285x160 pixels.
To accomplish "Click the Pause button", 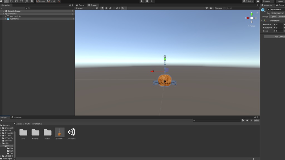I will 147,1.
